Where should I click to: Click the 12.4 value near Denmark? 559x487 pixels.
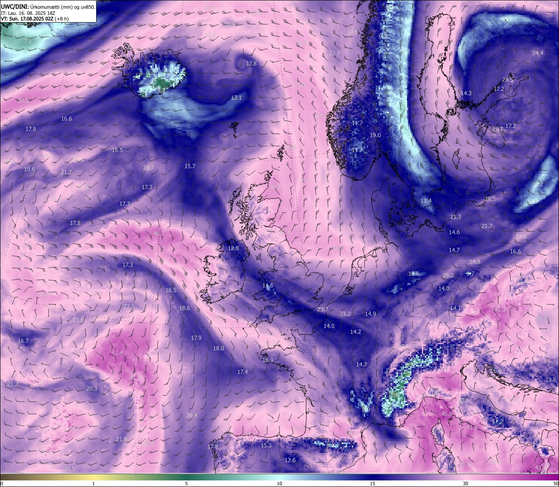(x=426, y=201)
